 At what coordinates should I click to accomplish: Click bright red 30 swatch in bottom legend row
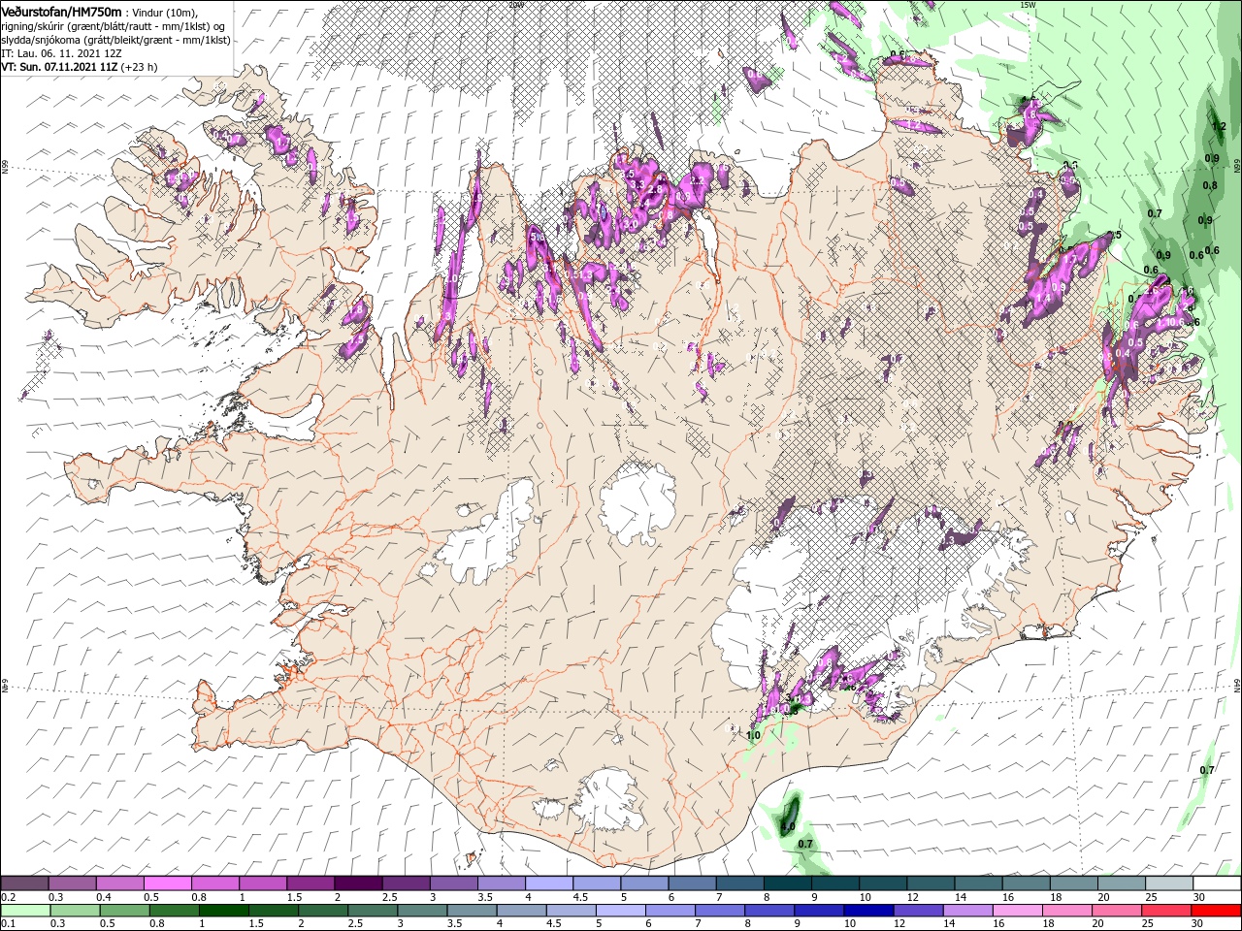pos(1216,911)
